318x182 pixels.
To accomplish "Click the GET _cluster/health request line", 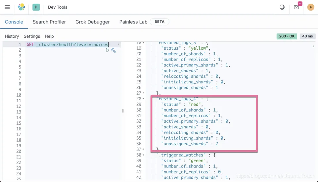I will 68,44.
